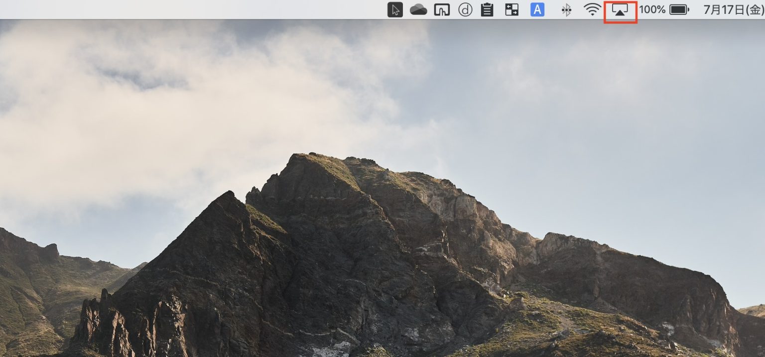Click the battery status icon
The height and width of the screenshot is (357, 765).
point(679,9)
